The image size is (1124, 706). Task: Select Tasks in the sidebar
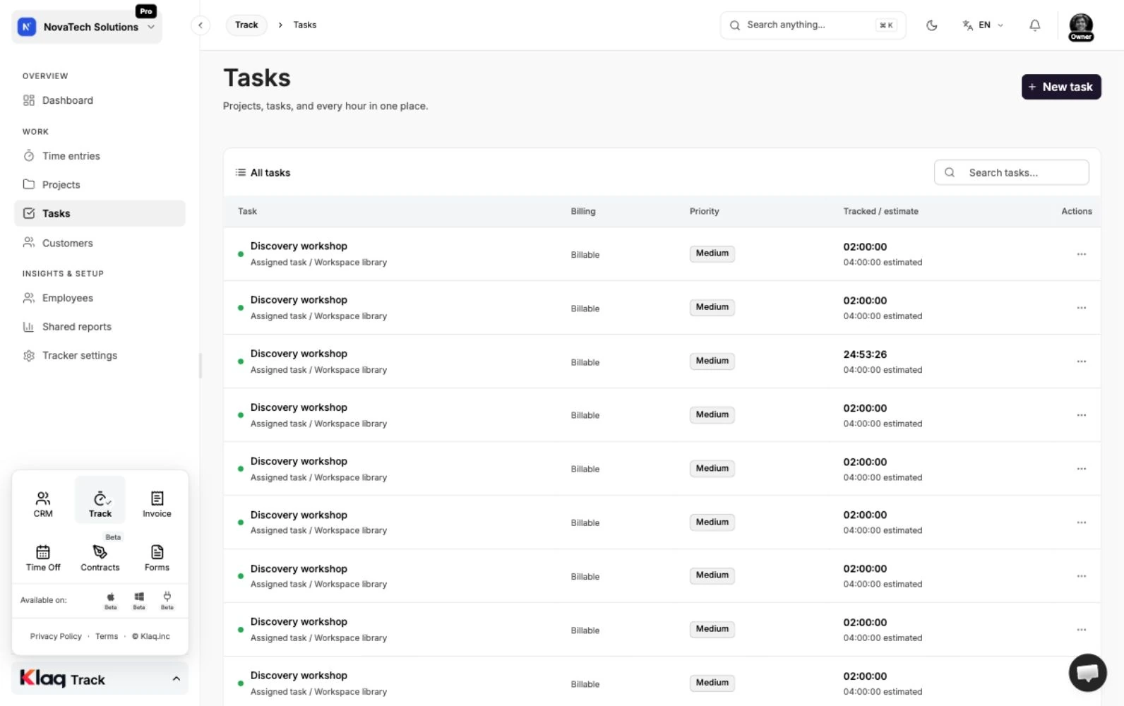pyautogui.click(x=100, y=213)
